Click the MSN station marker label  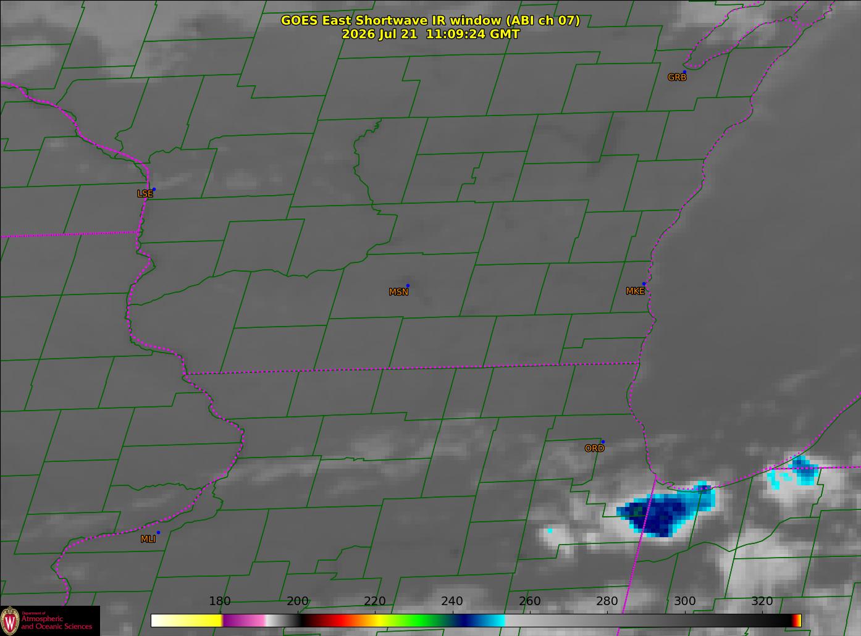[398, 291]
